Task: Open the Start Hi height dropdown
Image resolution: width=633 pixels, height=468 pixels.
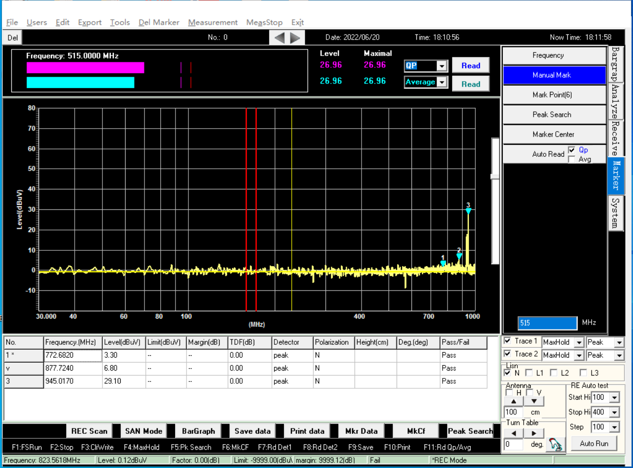Action: pyautogui.click(x=614, y=397)
